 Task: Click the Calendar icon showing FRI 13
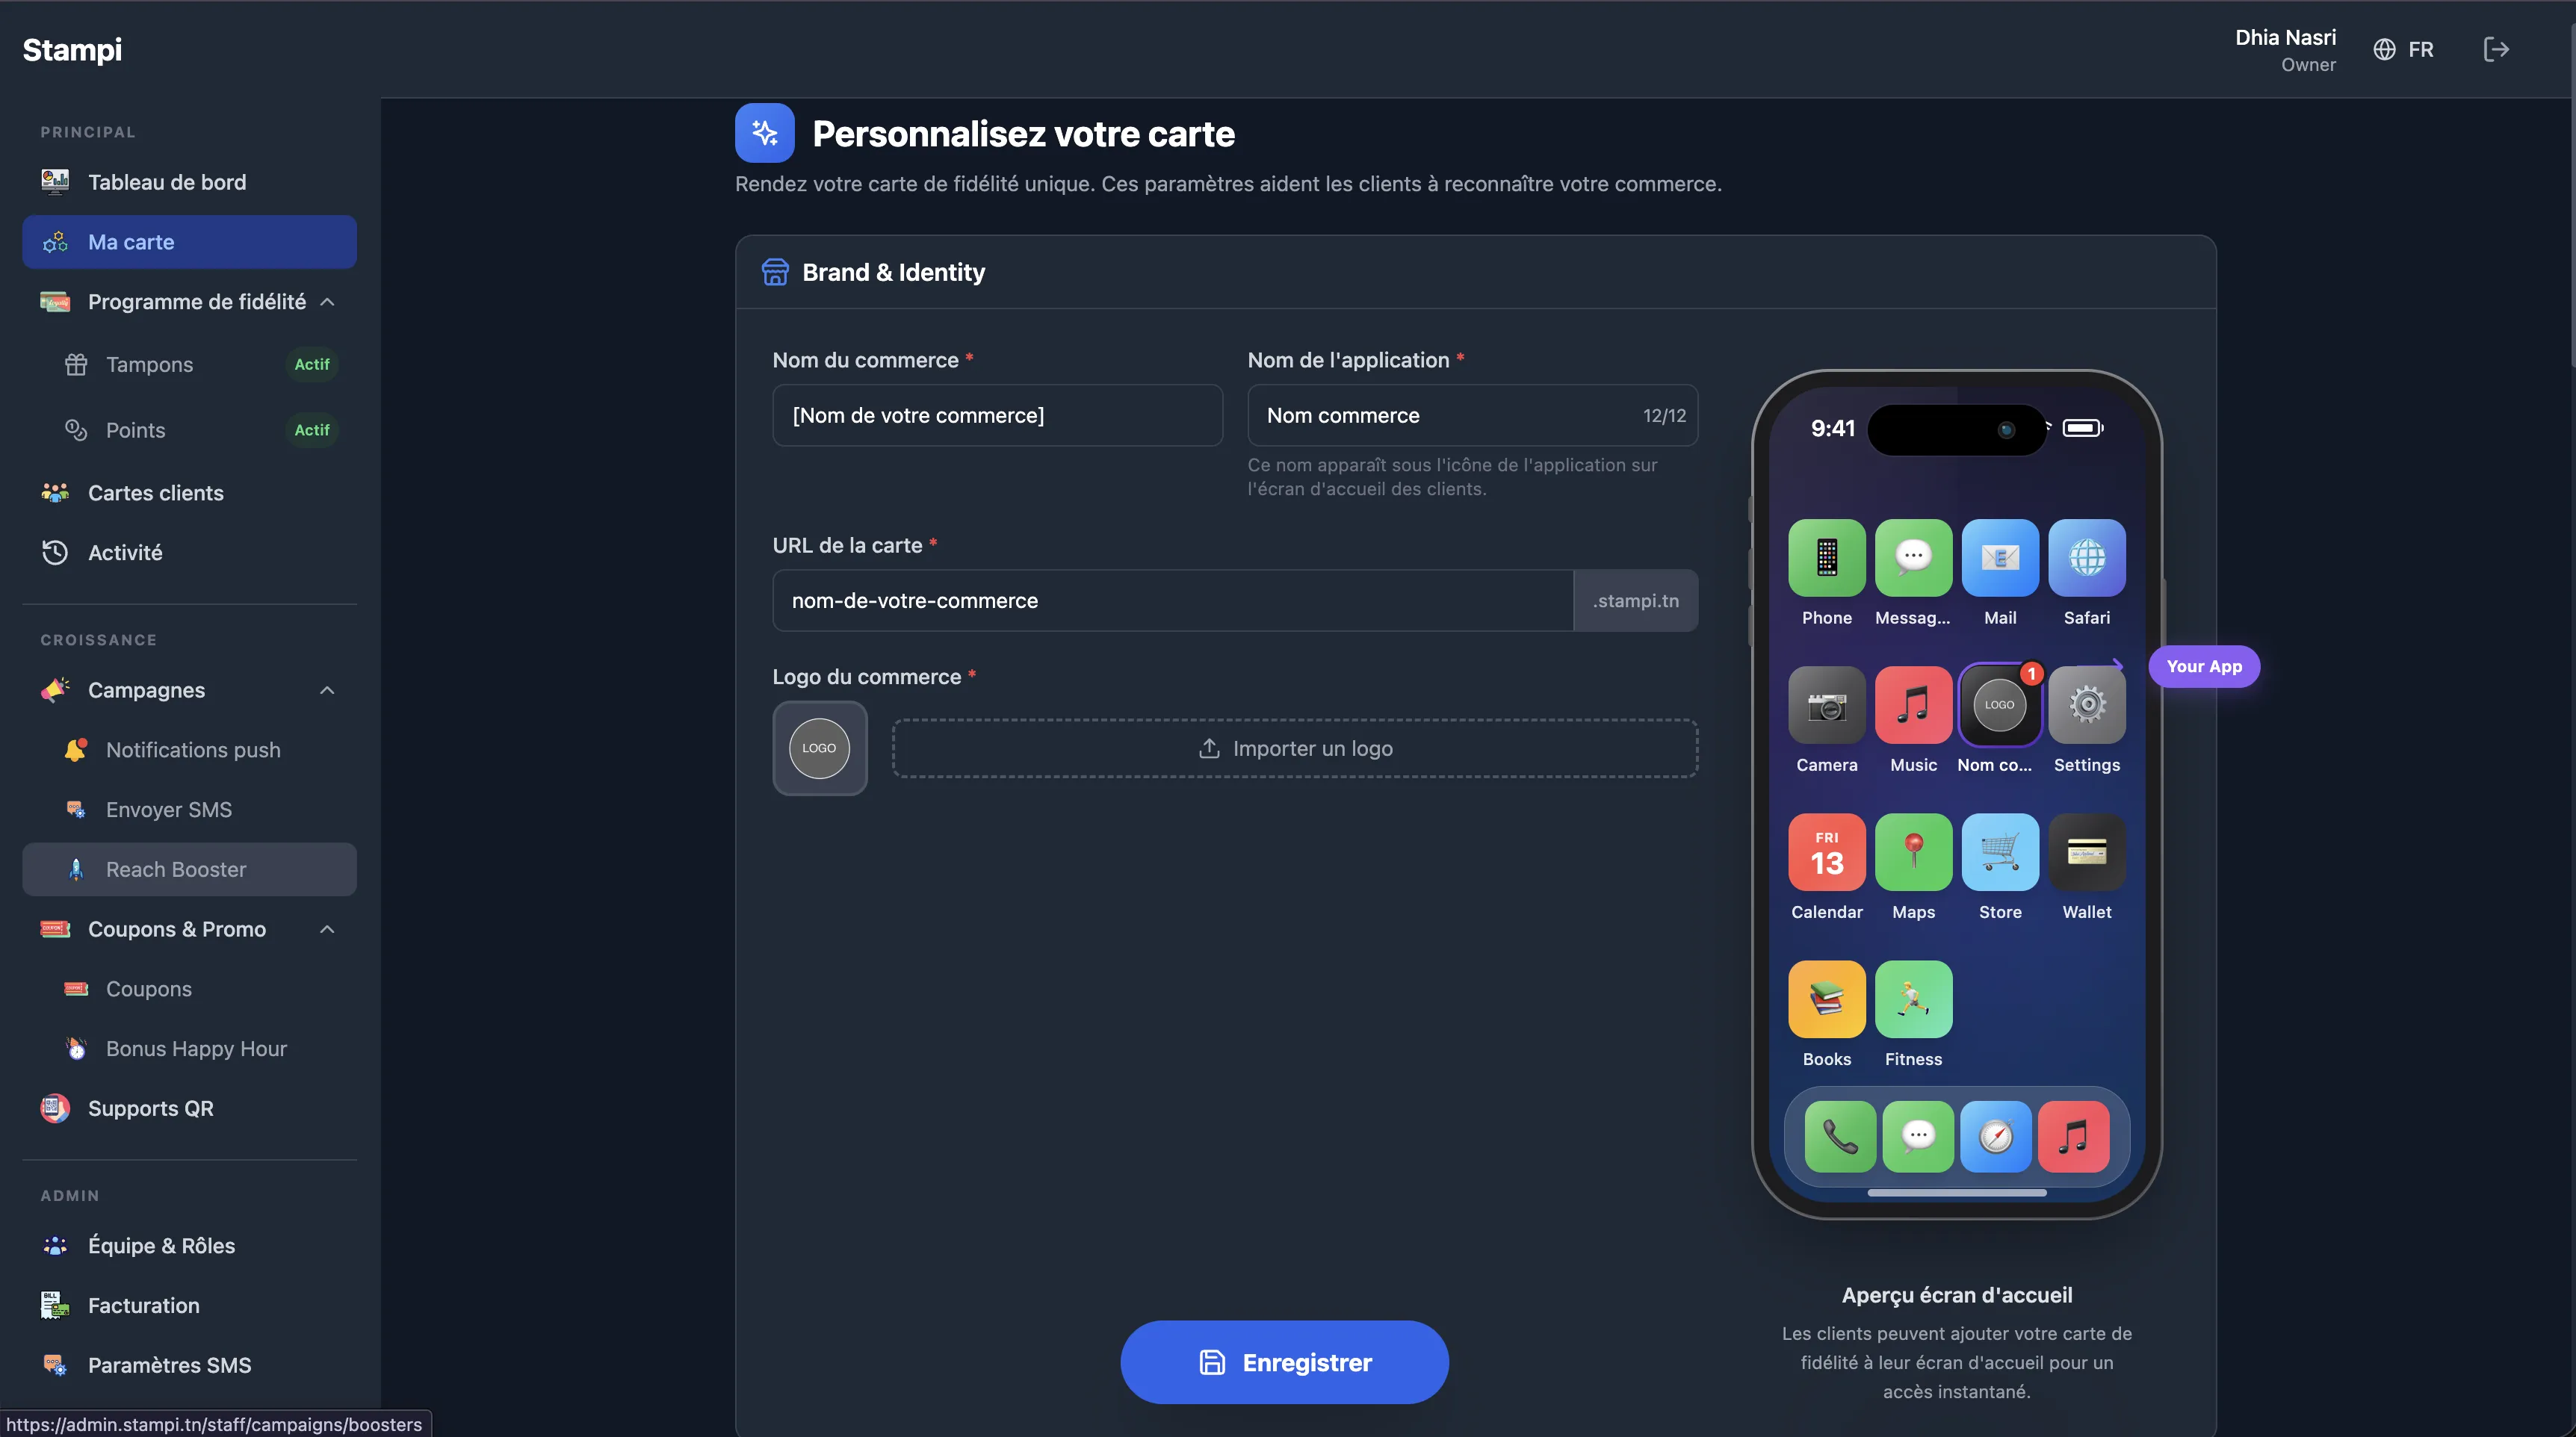(1826, 852)
